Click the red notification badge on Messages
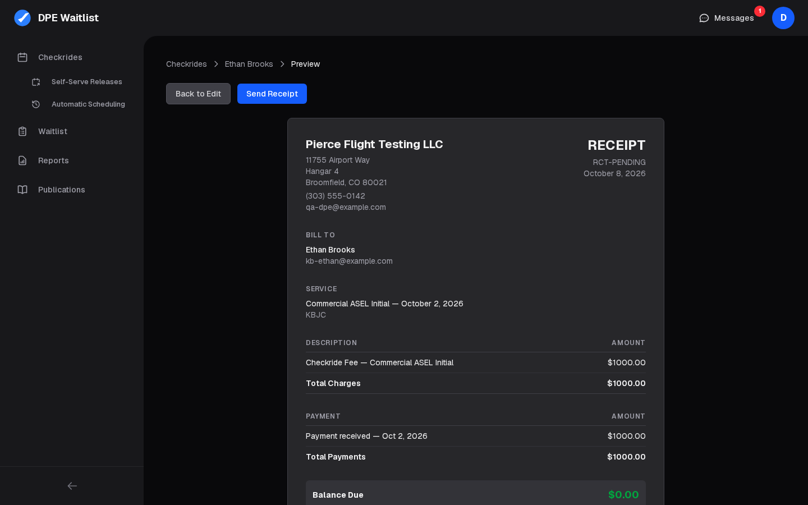The image size is (808, 505). click(x=760, y=11)
